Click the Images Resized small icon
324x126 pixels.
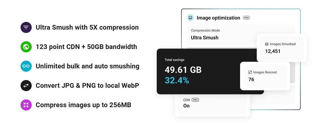pyautogui.click(x=250, y=72)
